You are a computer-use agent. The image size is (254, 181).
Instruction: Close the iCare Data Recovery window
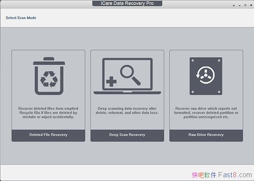[251, 5]
